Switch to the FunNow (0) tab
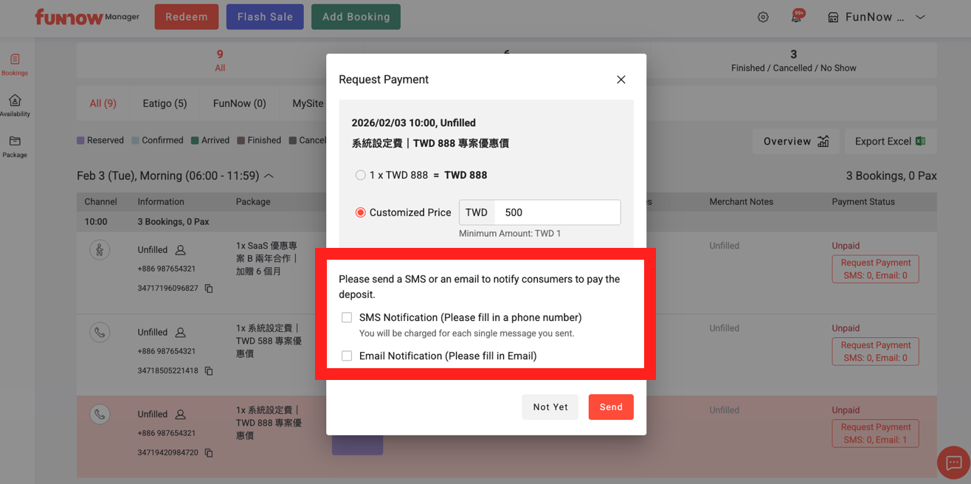971x484 pixels. [x=239, y=103]
